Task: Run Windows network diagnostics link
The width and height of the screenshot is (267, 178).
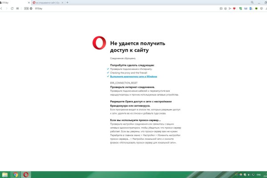Action: [133, 77]
